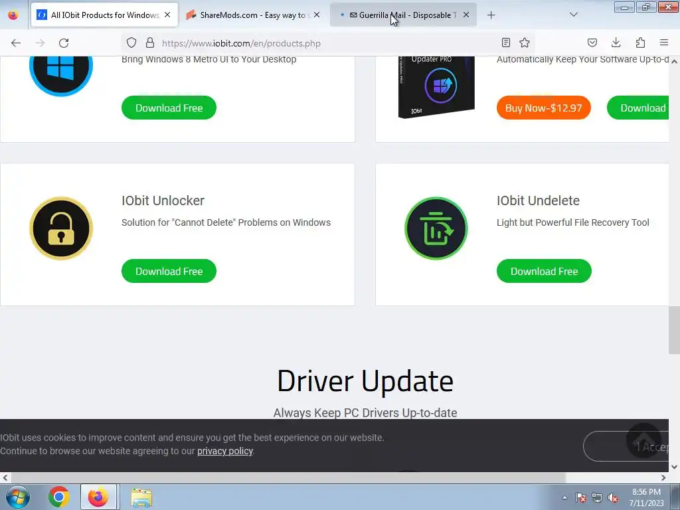The image size is (680, 510).
Task: Click the Driver Update section heading
Action: coord(365,381)
